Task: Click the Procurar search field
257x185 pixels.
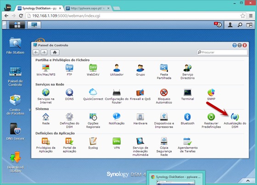Action: 222,52
